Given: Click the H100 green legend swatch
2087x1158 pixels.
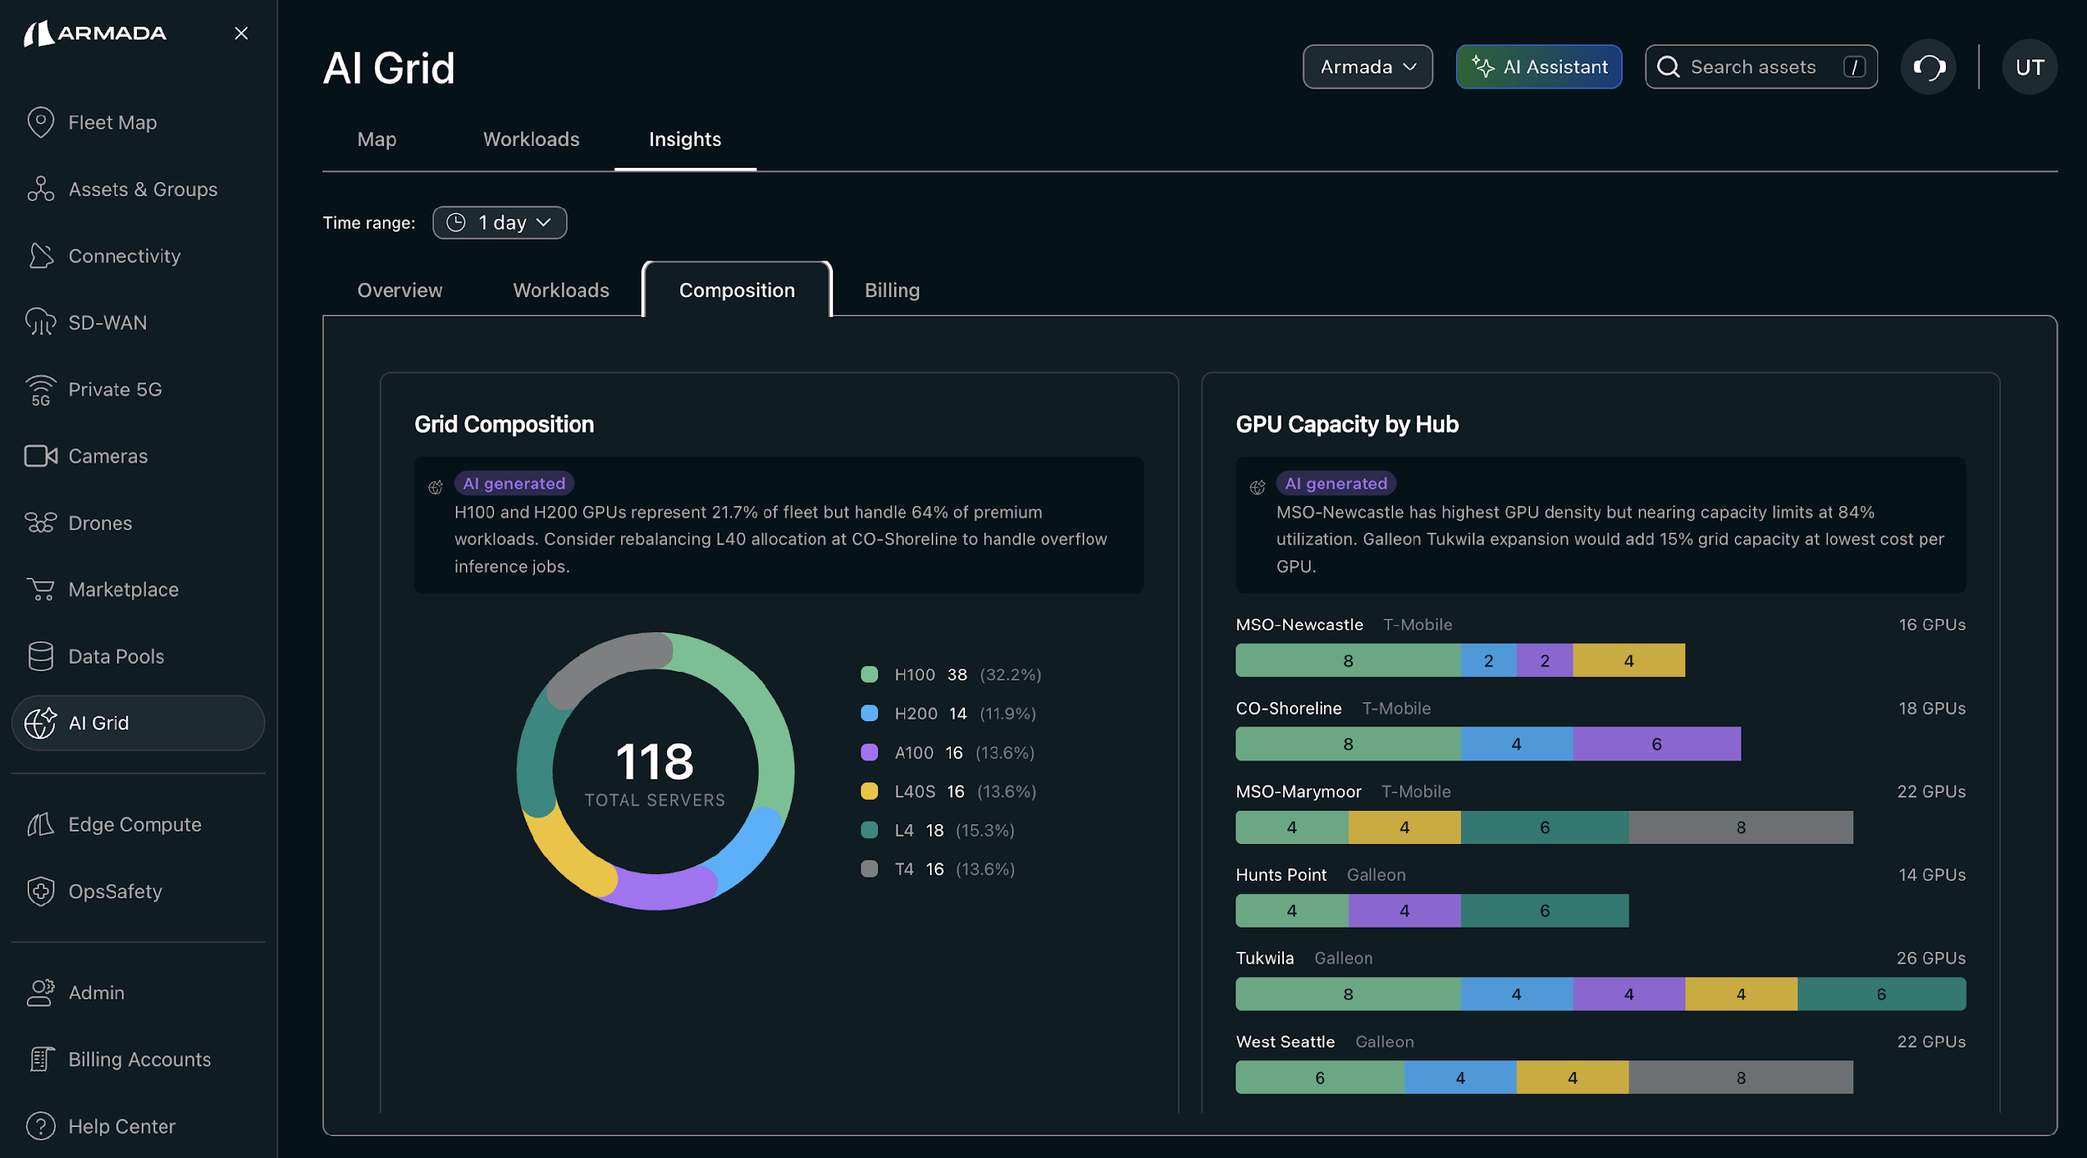Looking at the screenshot, I should 869,675.
